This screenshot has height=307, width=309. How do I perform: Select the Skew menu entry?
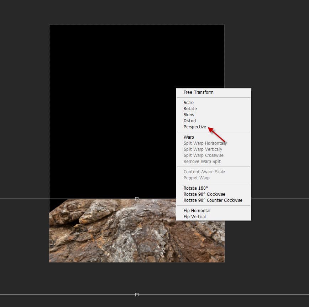(189, 115)
